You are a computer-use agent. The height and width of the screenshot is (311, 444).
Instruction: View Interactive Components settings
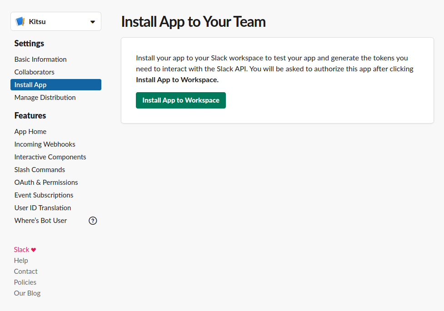pyautogui.click(x=50, y=157)
